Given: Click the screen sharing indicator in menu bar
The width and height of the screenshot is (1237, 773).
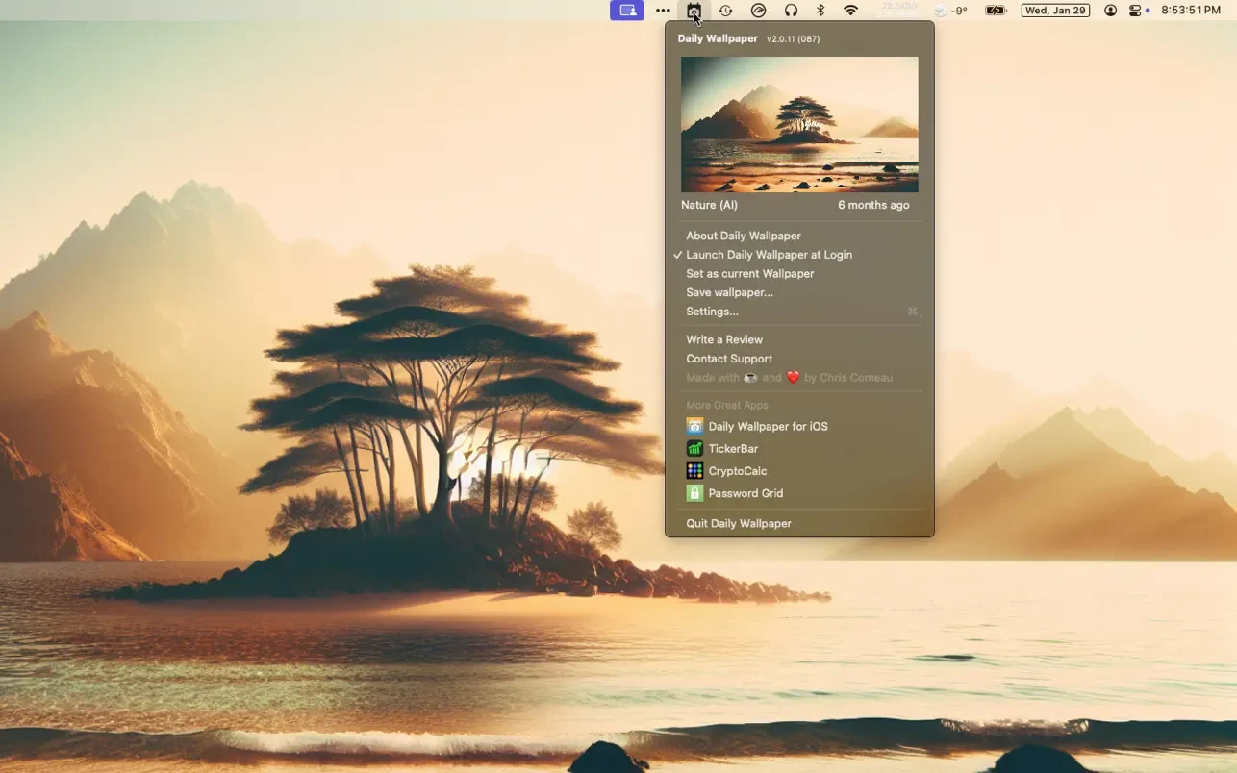Looking at the screenshot, I should click(x=627, y=11).
